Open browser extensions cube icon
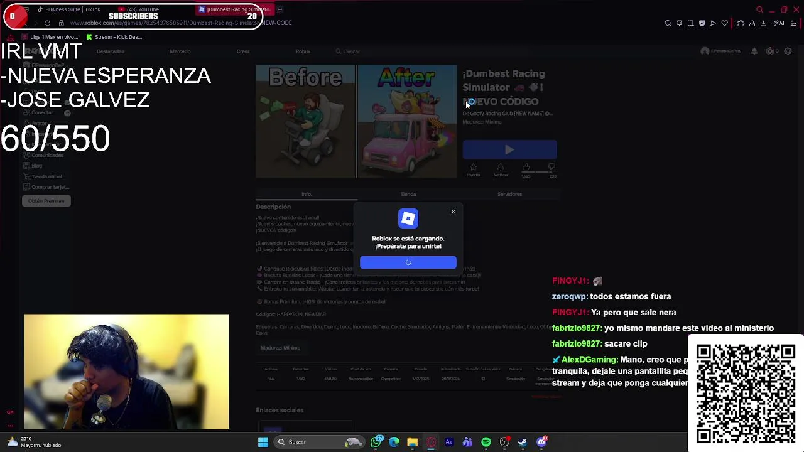 pyautogui.click(x=741, y=23)
